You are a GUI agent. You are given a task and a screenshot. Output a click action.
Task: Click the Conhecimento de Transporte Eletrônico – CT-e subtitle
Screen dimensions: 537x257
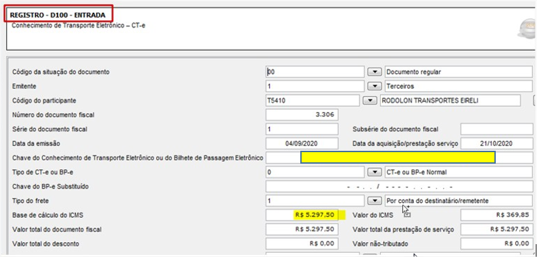[x=78, y=25]
